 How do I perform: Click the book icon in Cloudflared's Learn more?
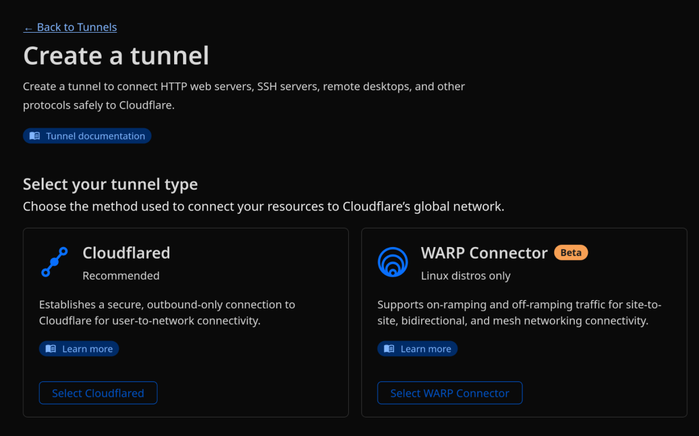pos(51,349)
